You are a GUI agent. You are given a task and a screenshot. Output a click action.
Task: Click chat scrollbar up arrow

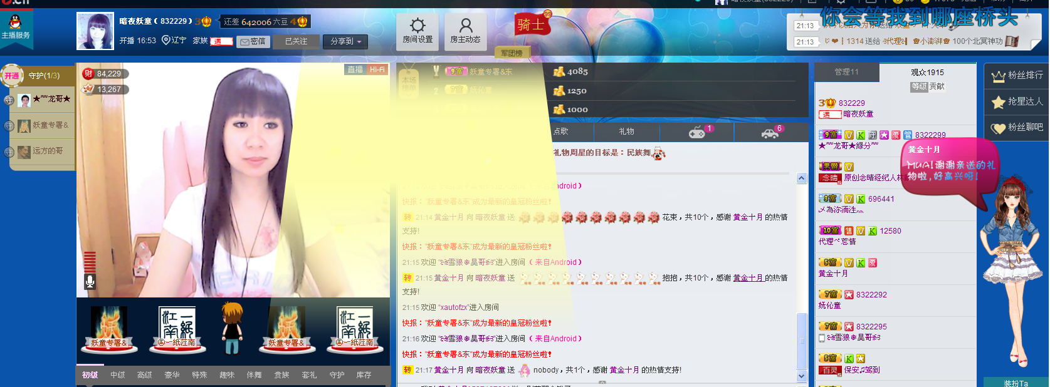click(801, 178)
